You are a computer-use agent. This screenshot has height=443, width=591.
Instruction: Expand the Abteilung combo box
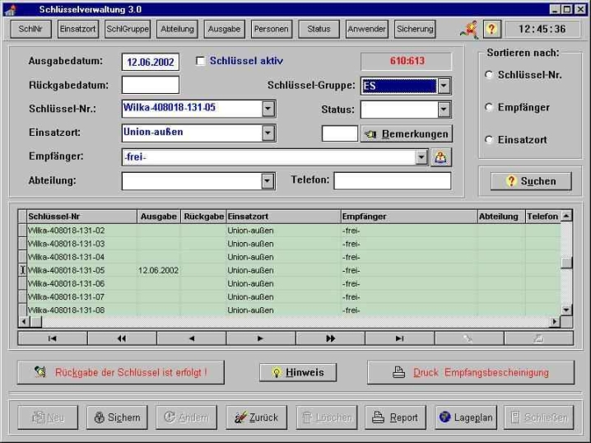pos(268,181)
